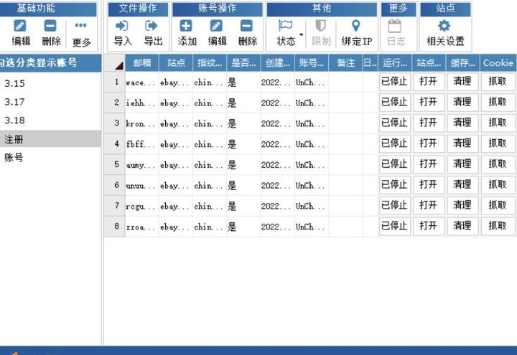Click 清理 button for wace account

(x=462, y=81)
